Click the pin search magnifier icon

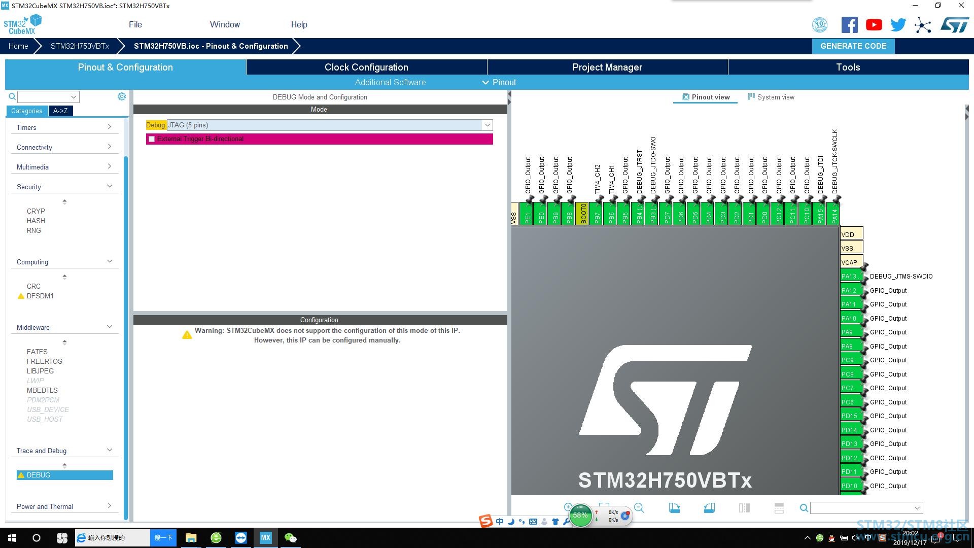tap(804, 508)
